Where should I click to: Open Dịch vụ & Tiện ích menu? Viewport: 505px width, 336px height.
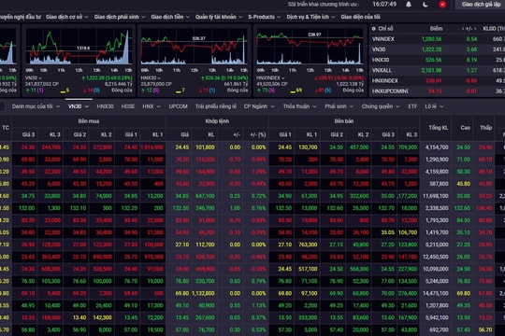click(310, 17)
